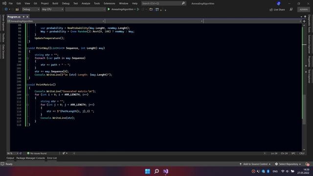This screenshot has width=313, height=176.
Task: Open the middle type navigation dropdown
Action: click(154, 21)
